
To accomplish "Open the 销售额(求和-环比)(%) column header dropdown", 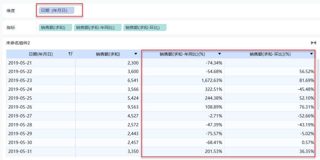I will click(311, 54).
